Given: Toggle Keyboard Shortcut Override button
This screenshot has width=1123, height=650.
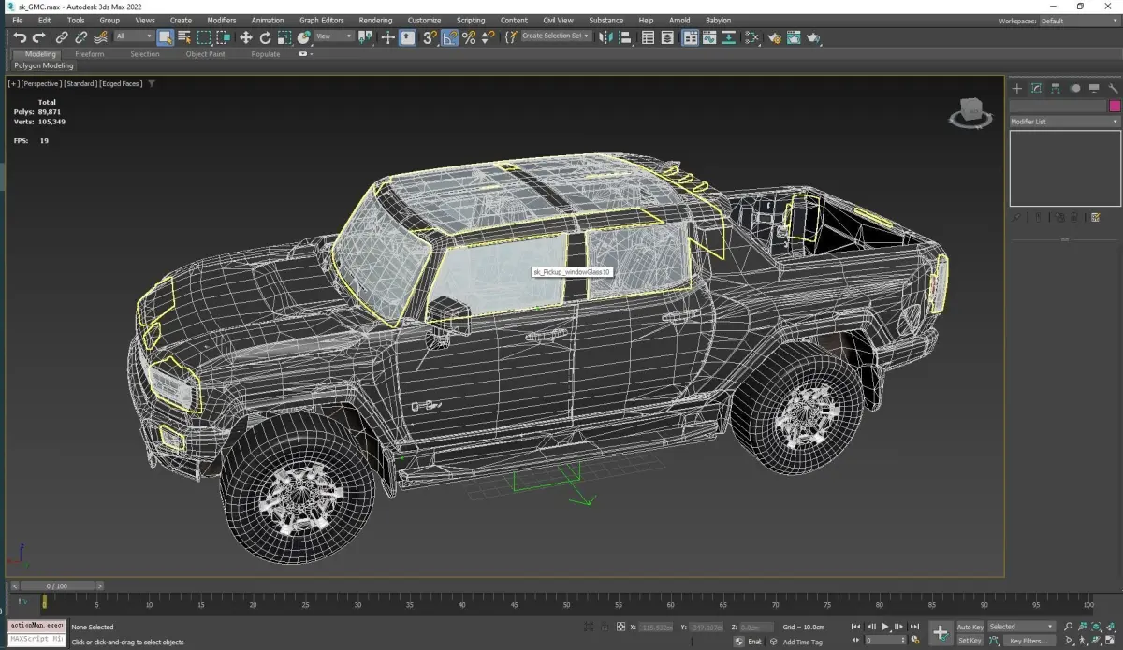Looking at the screenshot, I should pos(408,37).
